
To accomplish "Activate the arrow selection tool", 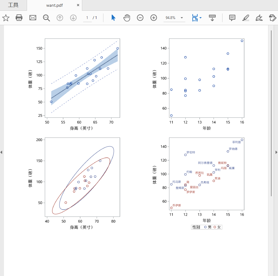I will [x=113, y=18].
